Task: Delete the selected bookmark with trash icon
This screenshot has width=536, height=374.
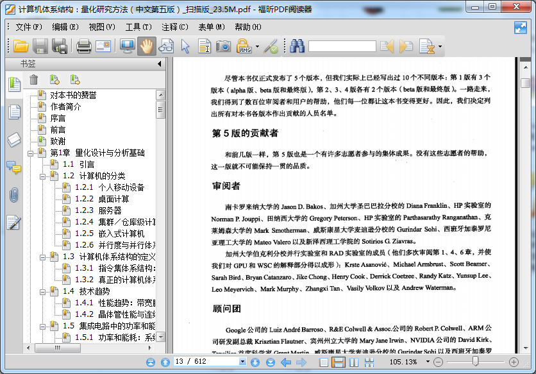Action: tap(33, 80)
